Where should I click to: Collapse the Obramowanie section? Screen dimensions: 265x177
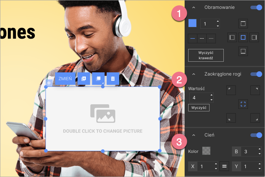(x=194, y=7)
